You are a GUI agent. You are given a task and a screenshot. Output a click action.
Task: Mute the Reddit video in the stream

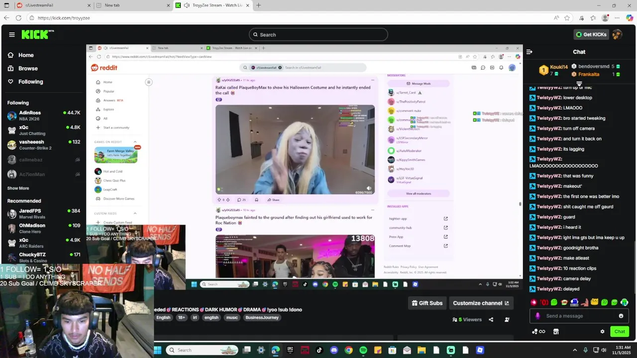pyautogui.click(x=369, y=188)
